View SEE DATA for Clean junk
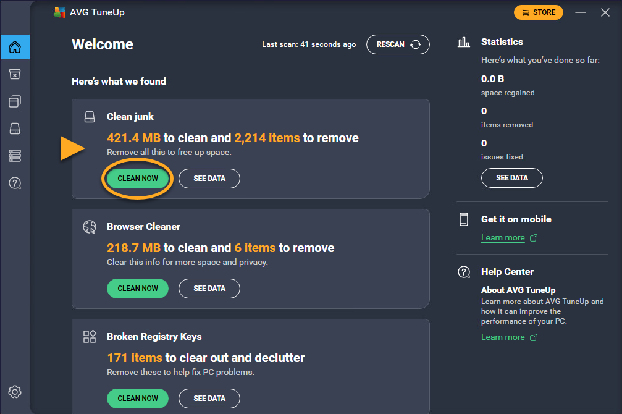 click(x=209, y=179)
